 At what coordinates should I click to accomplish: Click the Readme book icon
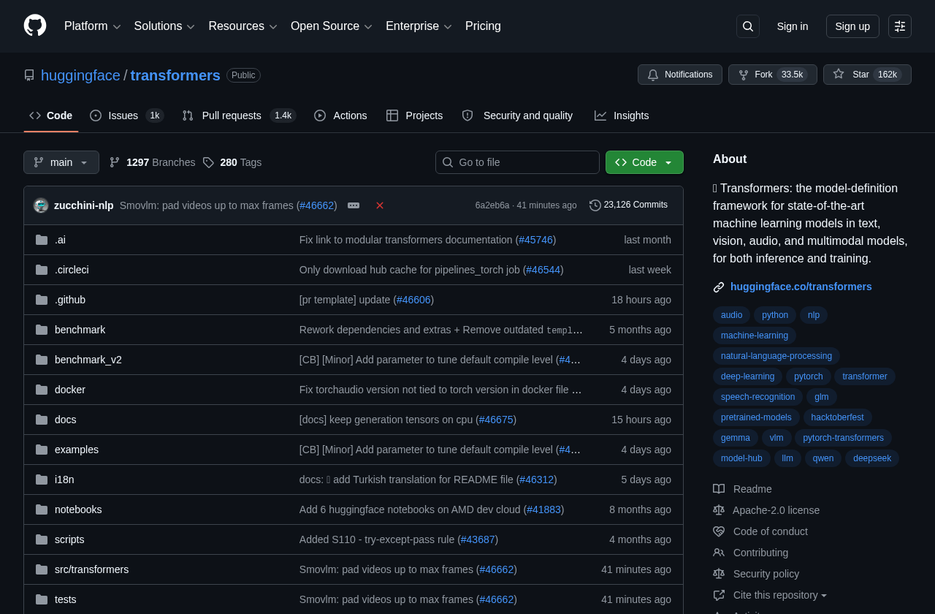[719, 489]
